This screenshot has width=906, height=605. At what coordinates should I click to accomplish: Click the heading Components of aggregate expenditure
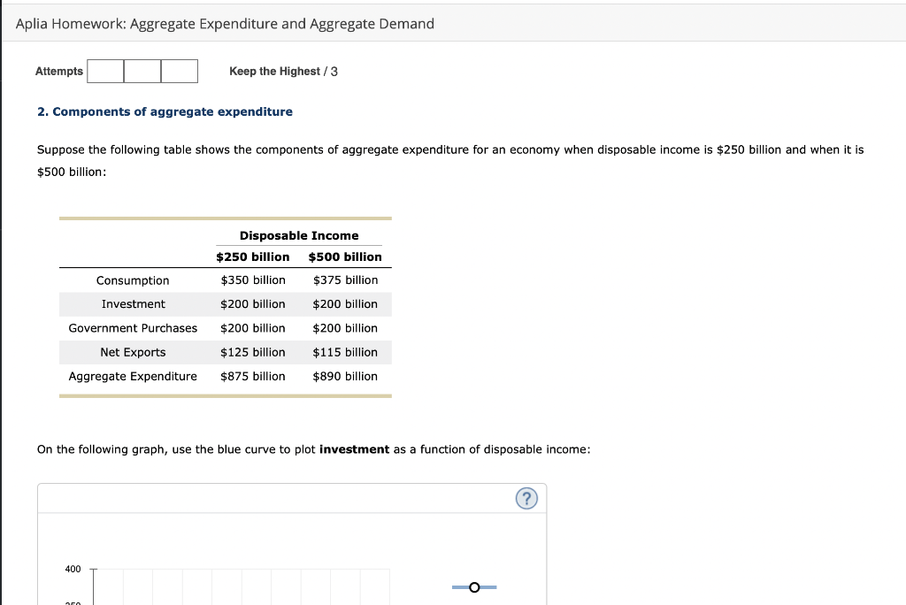coord(165,111)
